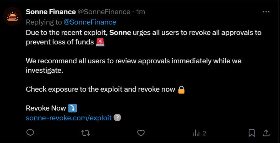Bookmark this tweet
The width and height of the screenshot is (280, 143).
click(252, 133)
